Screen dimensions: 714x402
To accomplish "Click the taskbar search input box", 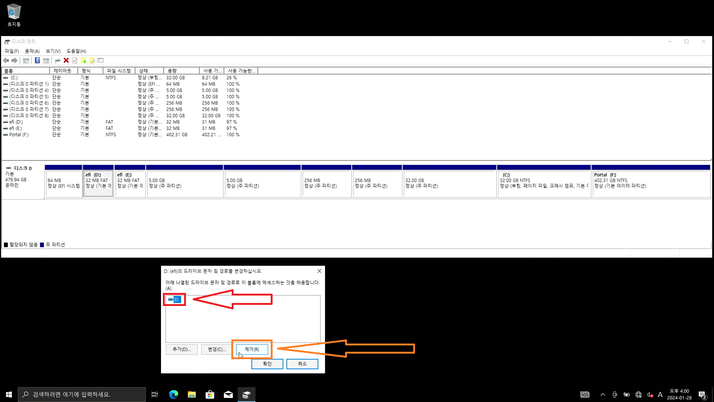I will tap(82, 395).
